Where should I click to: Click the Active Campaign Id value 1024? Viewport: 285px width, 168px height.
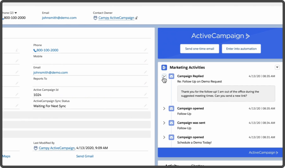(x=37, y=95)
